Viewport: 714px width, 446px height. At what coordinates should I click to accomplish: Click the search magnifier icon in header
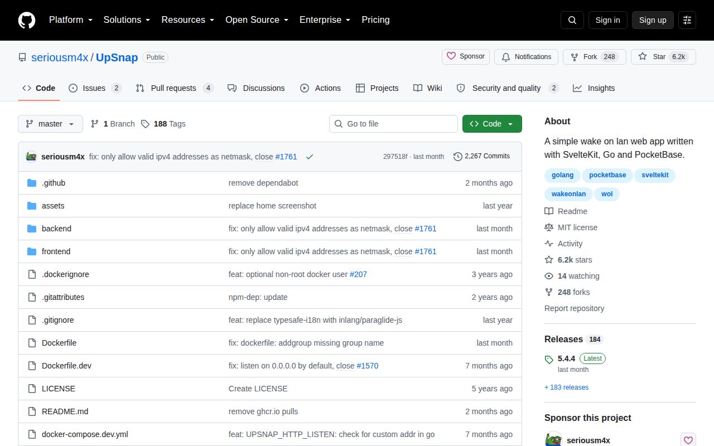click(572, 20)
